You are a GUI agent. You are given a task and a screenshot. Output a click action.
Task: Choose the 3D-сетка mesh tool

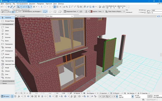pyautogui.click(x=7, y=78)
